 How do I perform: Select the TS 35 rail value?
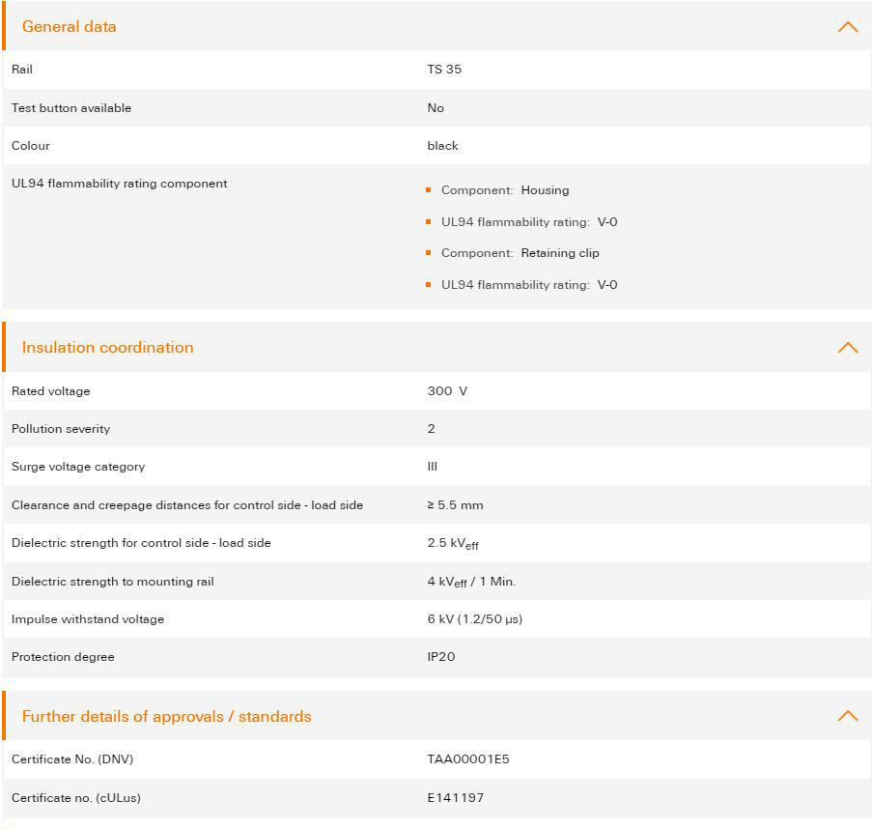click(444, 70)
